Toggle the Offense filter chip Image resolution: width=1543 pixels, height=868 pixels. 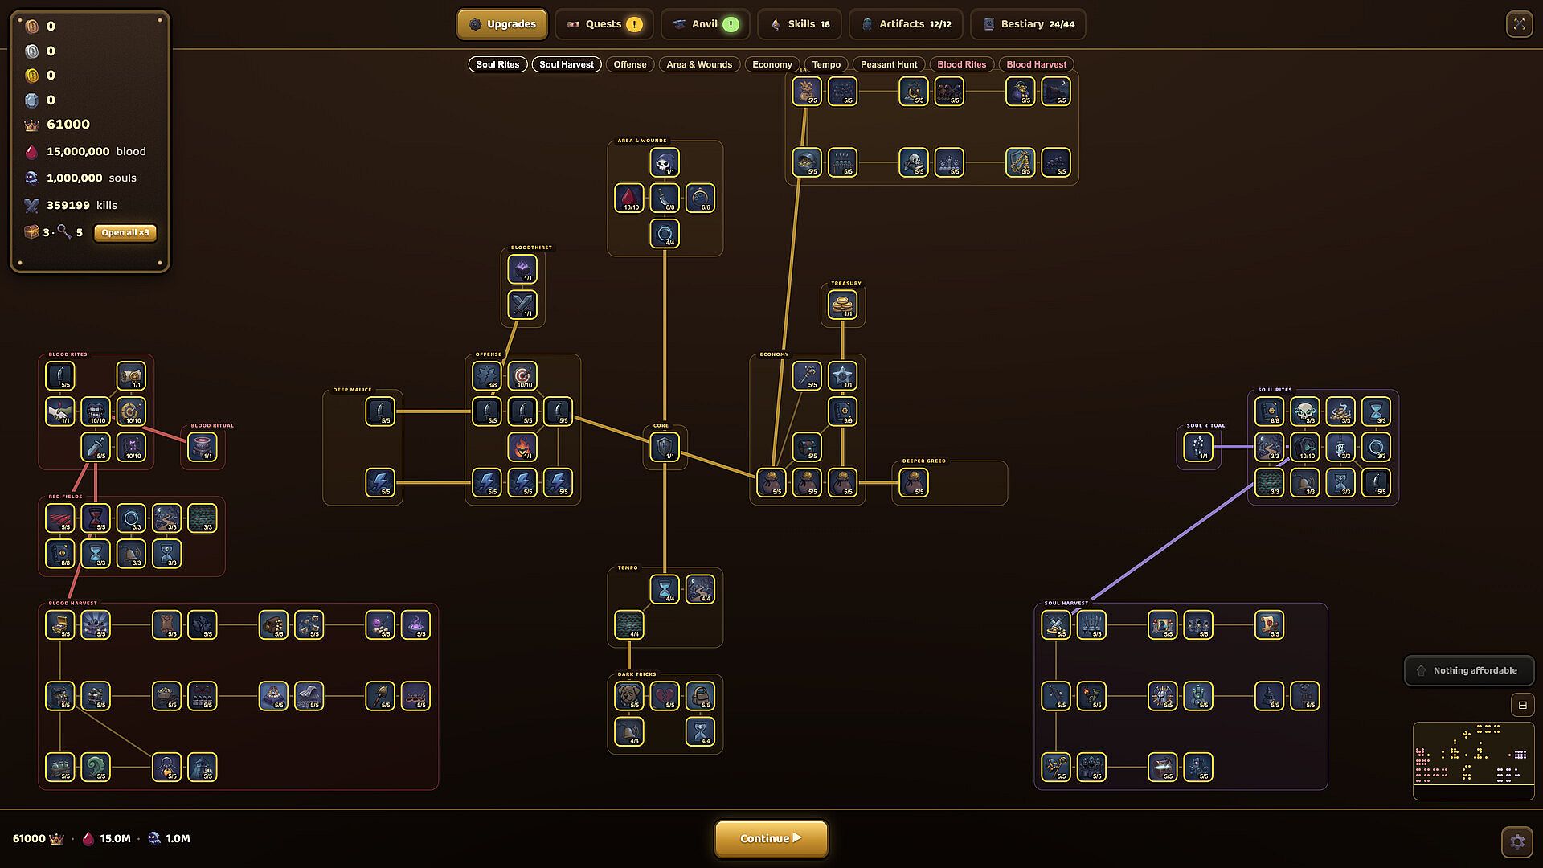(x=630, y=64)
